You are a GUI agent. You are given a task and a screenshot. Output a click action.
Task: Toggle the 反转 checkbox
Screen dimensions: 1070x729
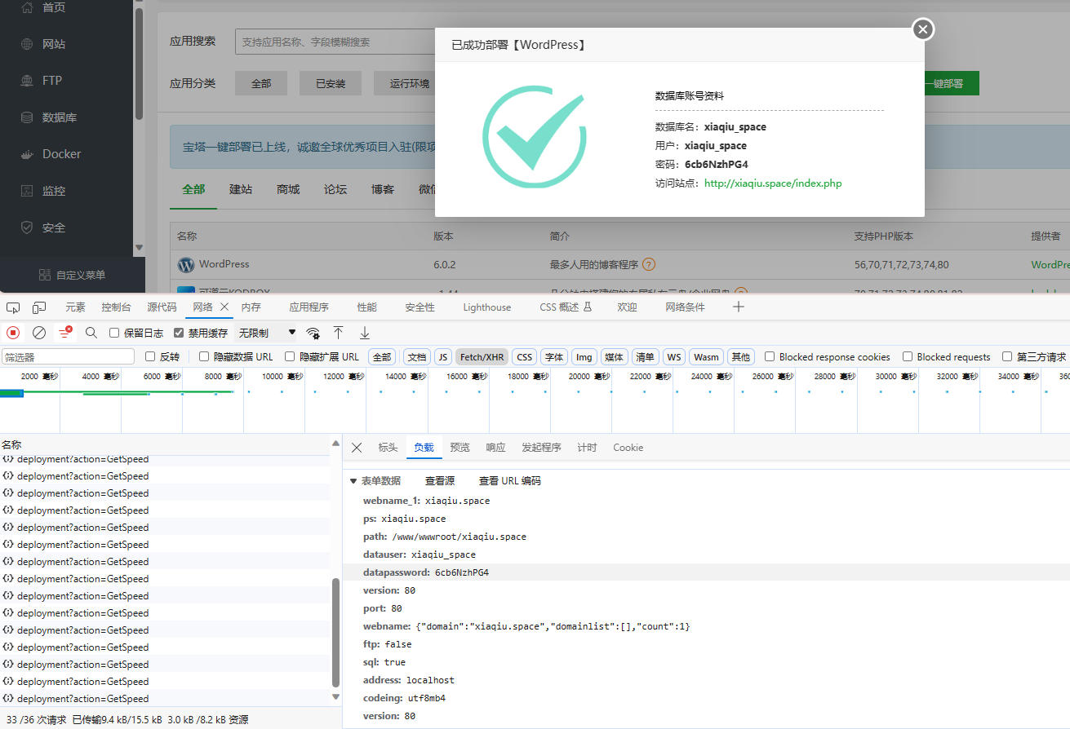coord(150,356)
